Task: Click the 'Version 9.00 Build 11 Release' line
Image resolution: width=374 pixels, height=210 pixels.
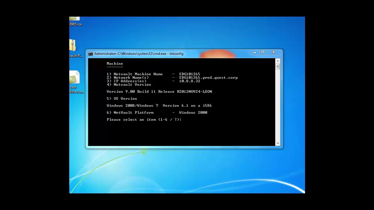Action: pos(159,92)
